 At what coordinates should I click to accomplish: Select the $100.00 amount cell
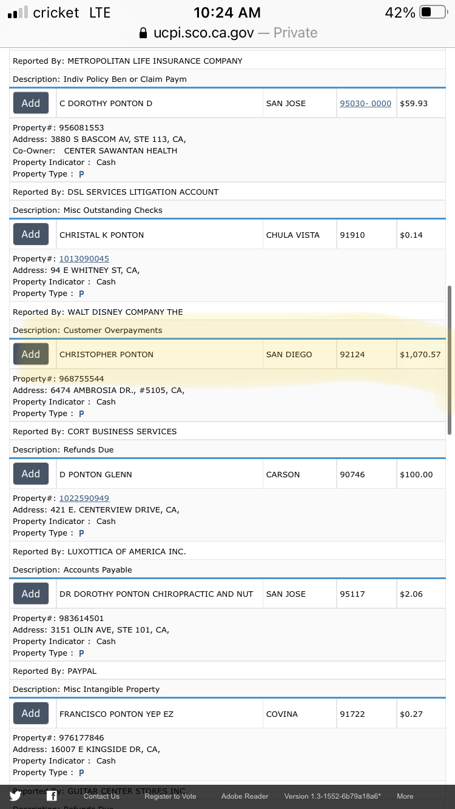click(x=421, y=474)
